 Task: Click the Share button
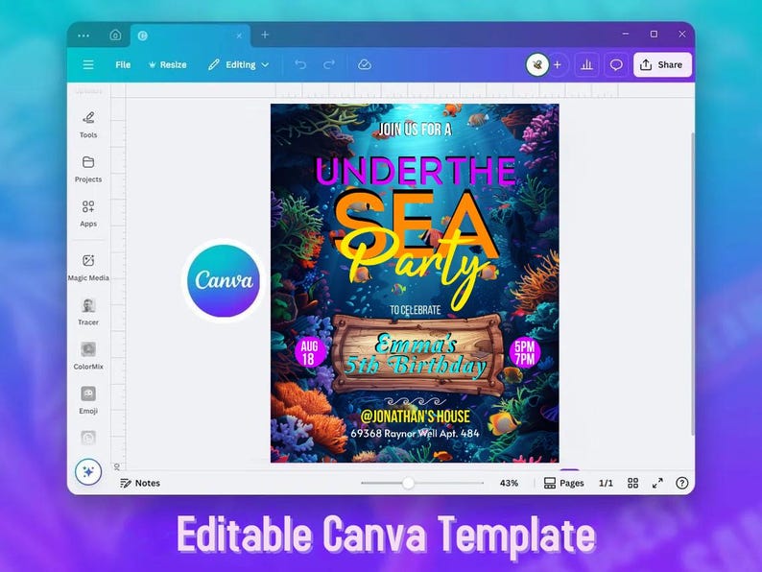click(662, 64)
